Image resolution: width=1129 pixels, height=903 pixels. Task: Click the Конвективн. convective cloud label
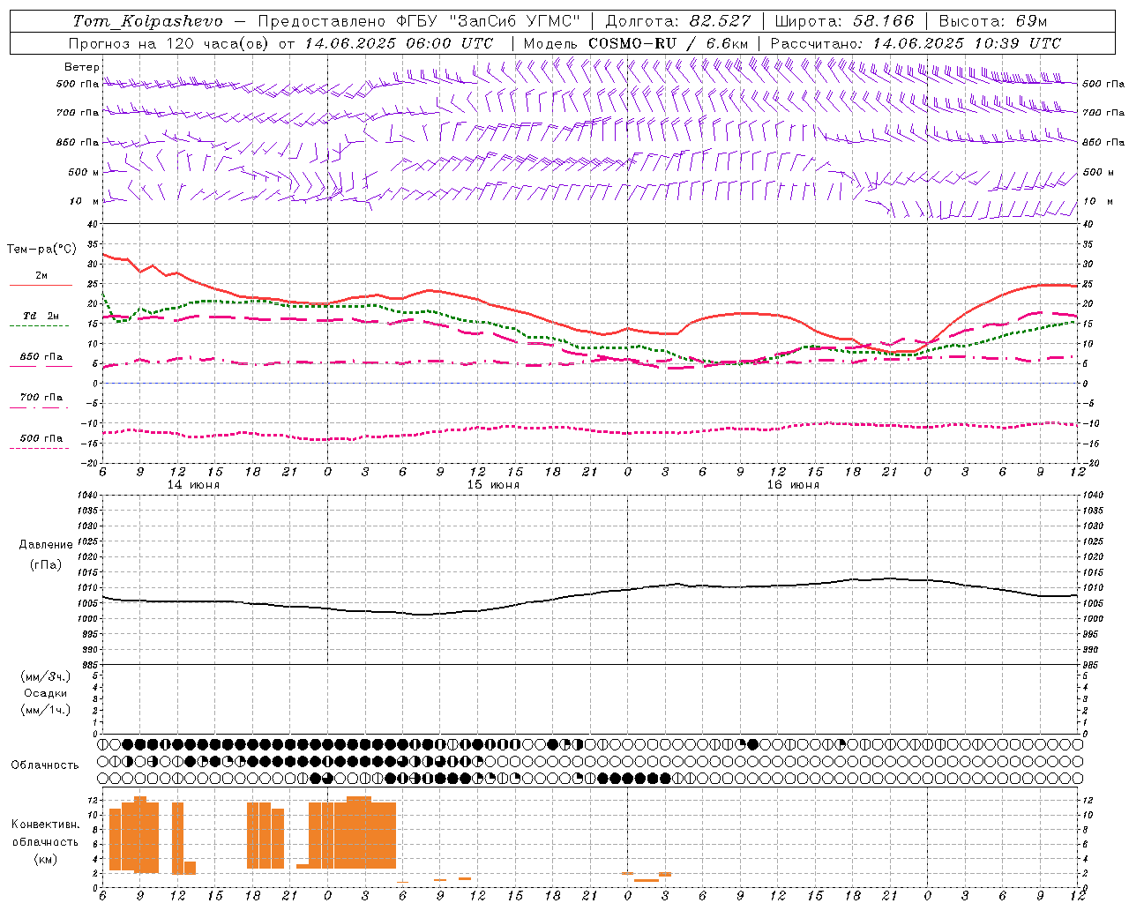click(45, 825)
